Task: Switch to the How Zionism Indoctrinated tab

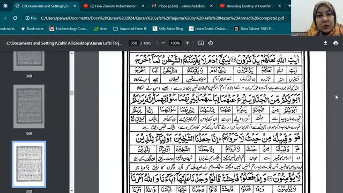Action: [x=113, y=6]
